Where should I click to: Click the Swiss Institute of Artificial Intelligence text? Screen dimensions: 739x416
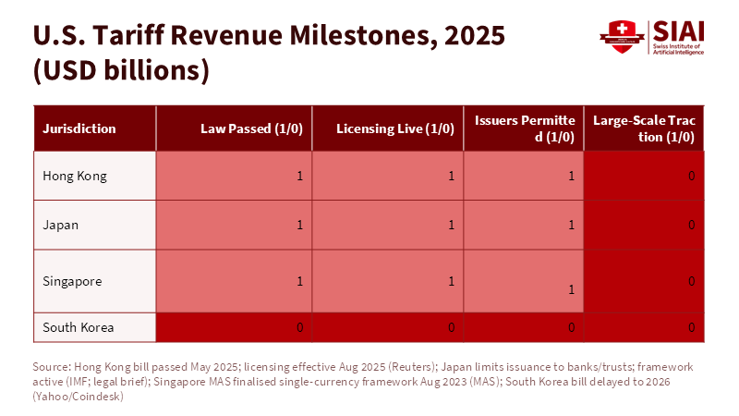pos(678,49)
